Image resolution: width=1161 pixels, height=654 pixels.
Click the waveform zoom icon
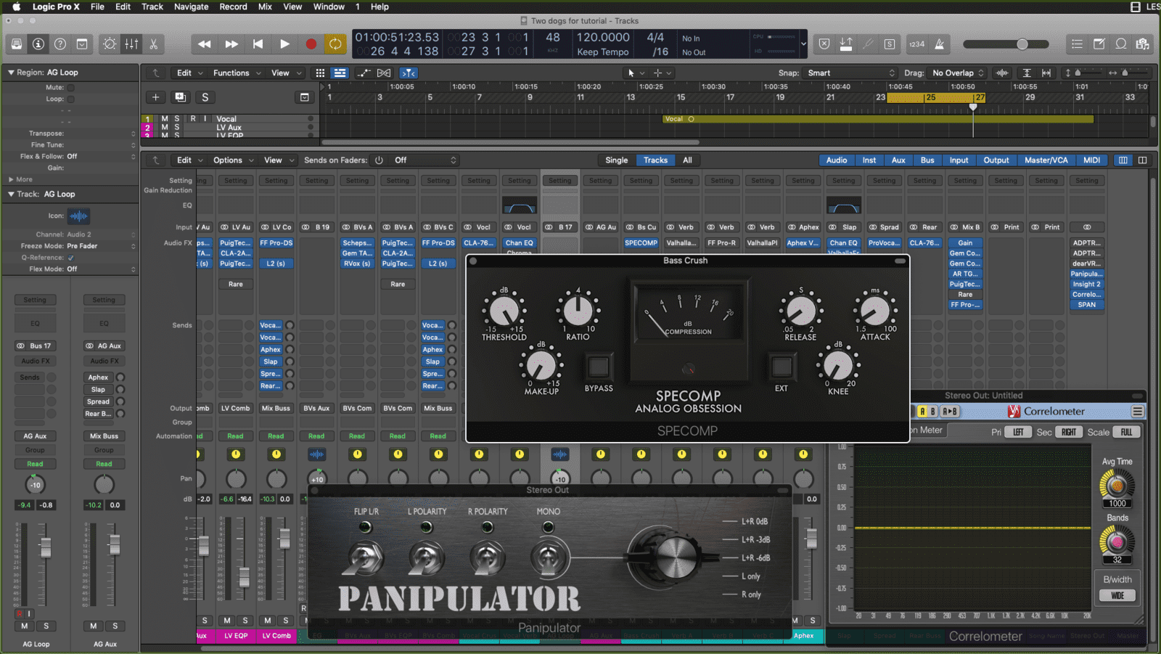[1002, 73]
